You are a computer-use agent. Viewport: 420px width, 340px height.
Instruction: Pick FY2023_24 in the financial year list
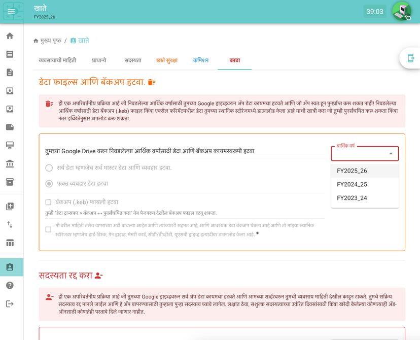point(352,198)
